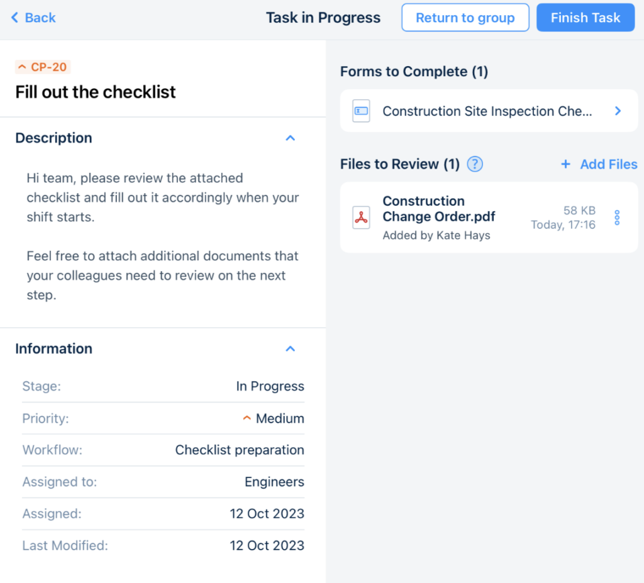
Task: Open the three-dot file options menu
Action: (617, 218)
